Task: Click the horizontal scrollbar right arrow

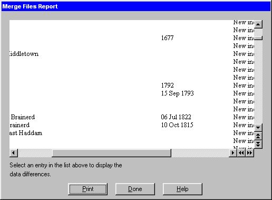Action: [233, 153]
